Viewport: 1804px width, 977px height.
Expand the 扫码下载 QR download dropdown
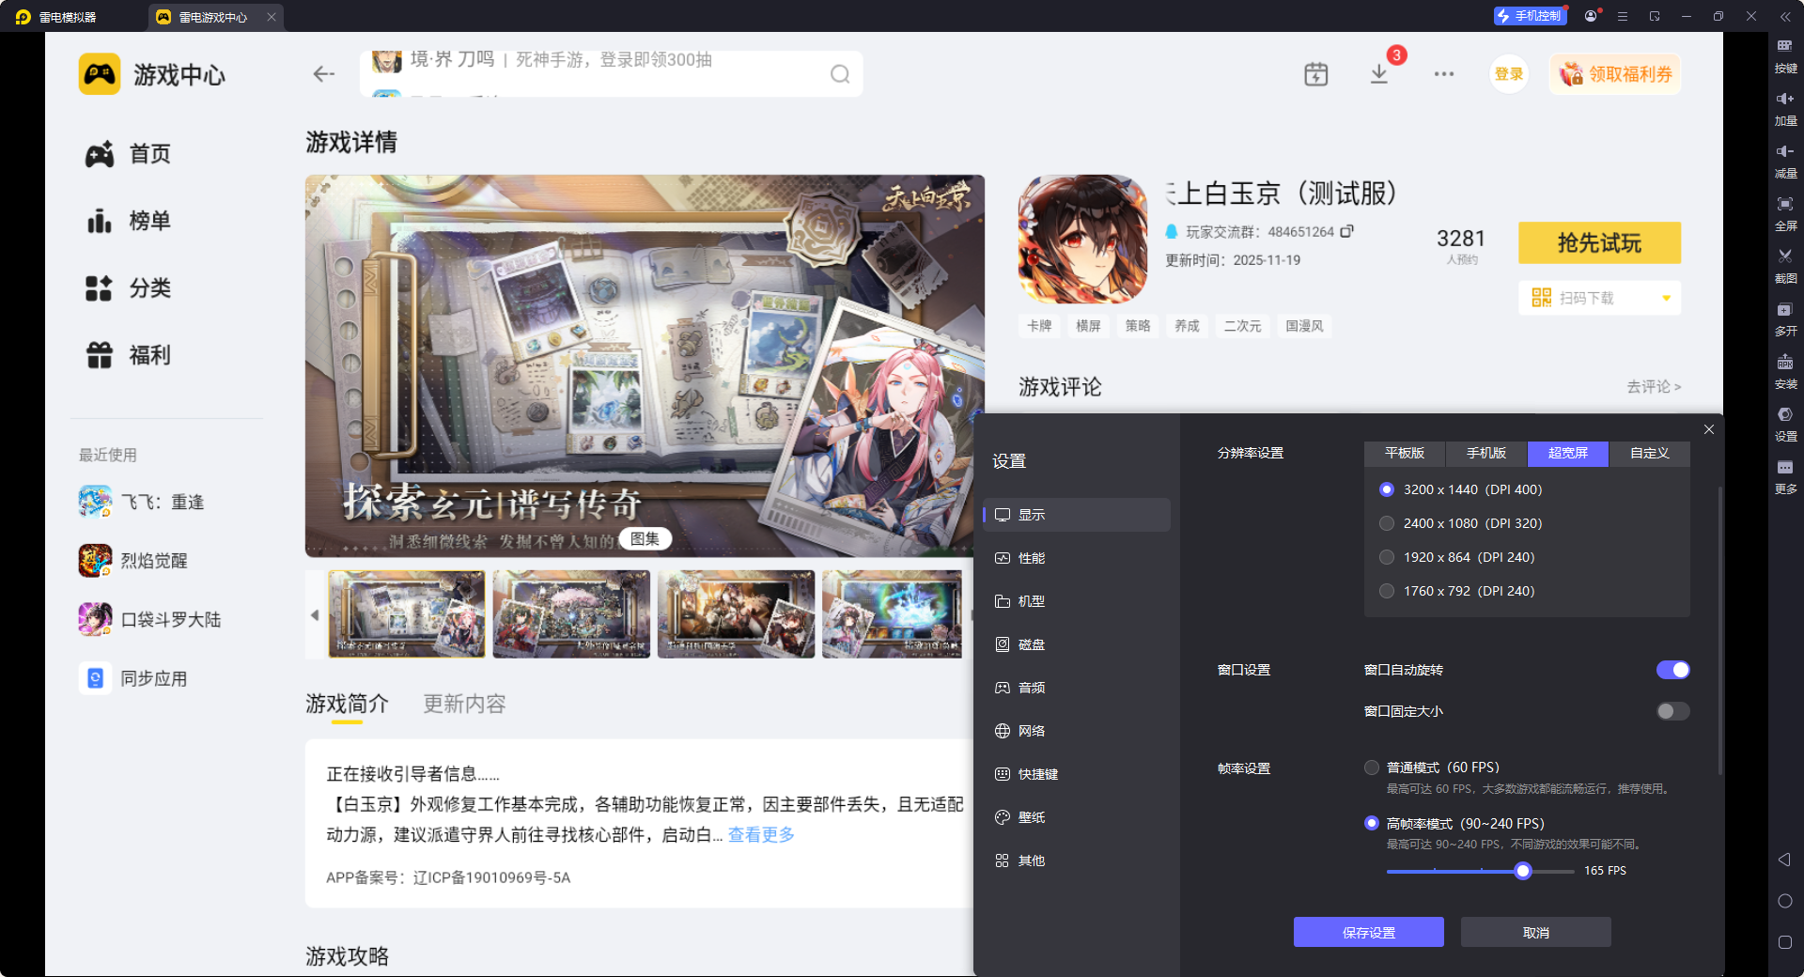coord(1668,298)
